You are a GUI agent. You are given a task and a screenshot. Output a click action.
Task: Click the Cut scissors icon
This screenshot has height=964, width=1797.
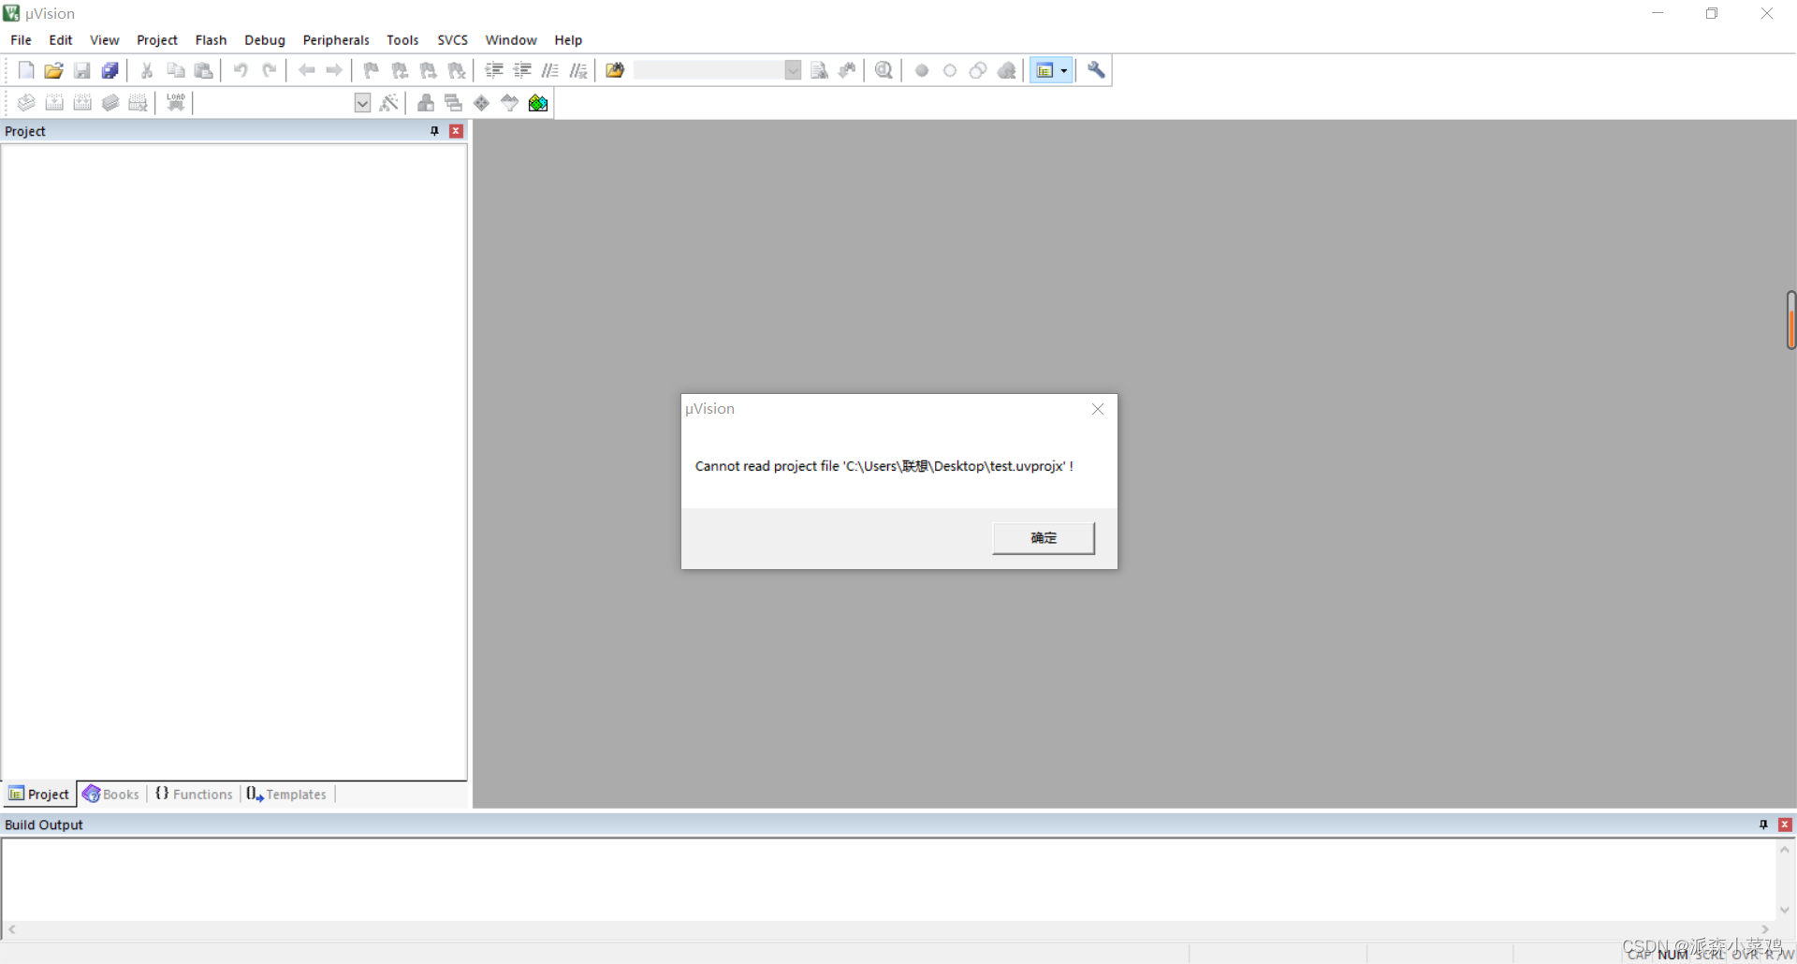click(x=147, y=70)
